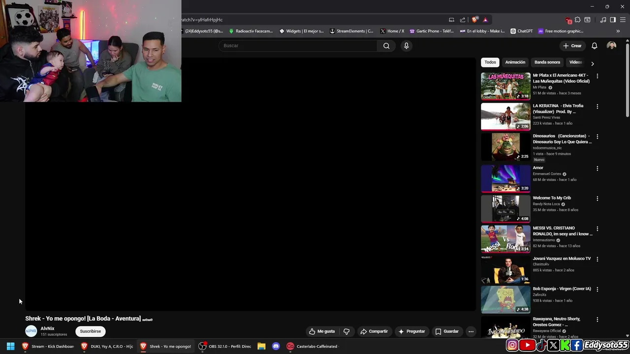This screenshot has width=630, height=354.
Task: Open LA KERATINA video thumbnail
Action: pos(505,117)
